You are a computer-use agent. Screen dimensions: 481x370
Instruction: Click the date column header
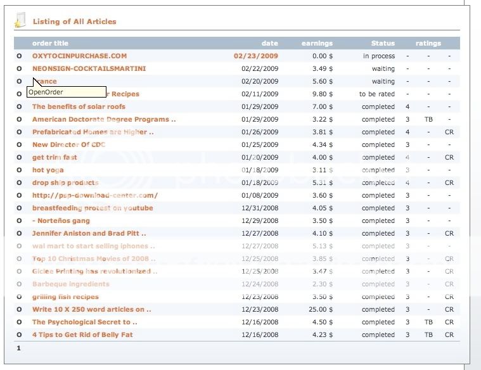[269, 44]
